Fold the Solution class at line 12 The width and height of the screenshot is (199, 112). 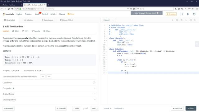pos(106,49)
